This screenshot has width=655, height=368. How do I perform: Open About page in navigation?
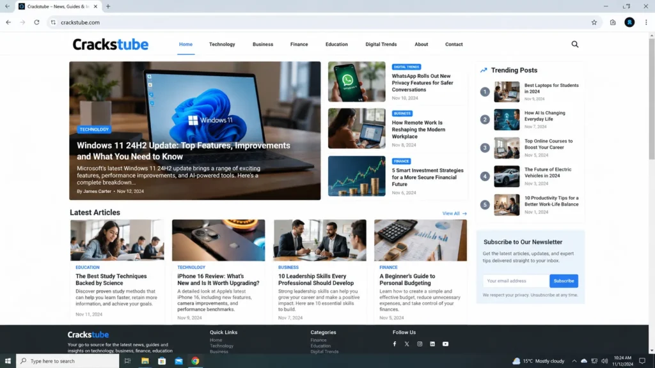(x=421, y=44)
